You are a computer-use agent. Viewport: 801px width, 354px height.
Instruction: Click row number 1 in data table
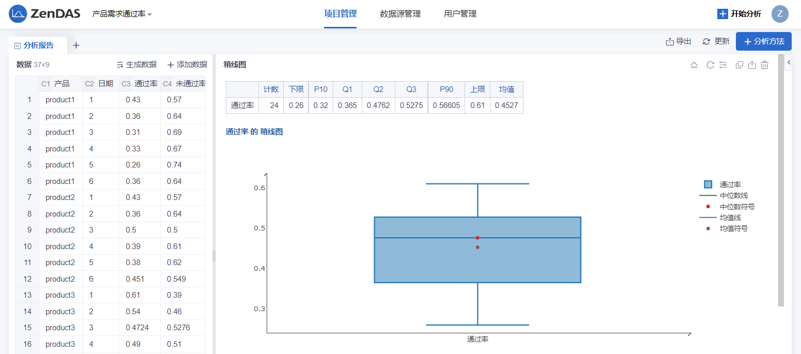(29, 100)
